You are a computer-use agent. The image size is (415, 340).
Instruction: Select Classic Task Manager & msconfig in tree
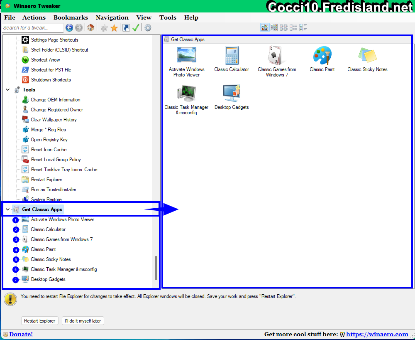click(x=64, y=269)
